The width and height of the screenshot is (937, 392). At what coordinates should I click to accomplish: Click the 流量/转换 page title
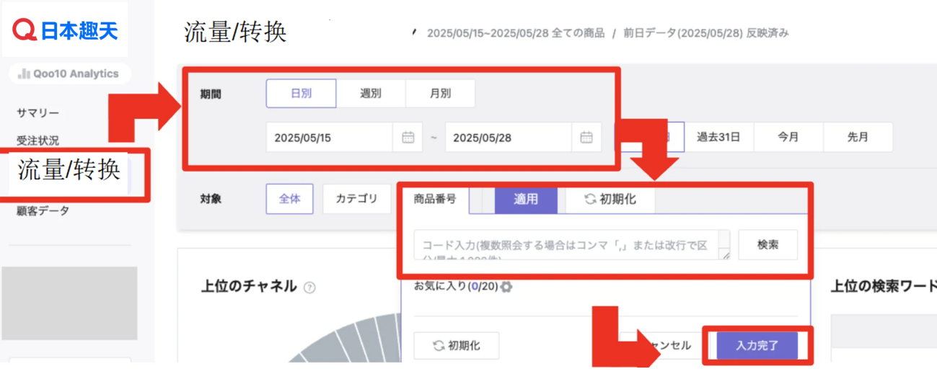click(x=236, y=32)
